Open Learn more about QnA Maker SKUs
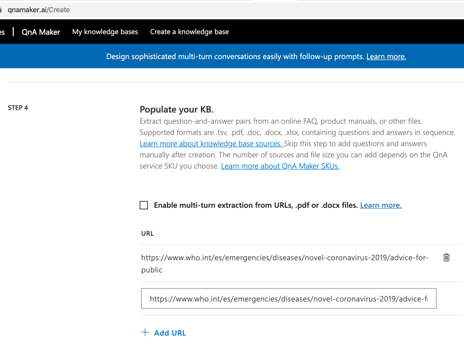This screenshot has width=464, height=357. click(x=280, y=166)
